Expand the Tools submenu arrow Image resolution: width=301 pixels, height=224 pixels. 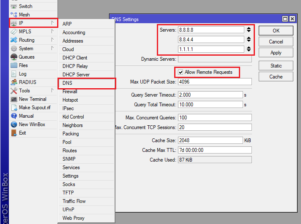coord(52,90)
